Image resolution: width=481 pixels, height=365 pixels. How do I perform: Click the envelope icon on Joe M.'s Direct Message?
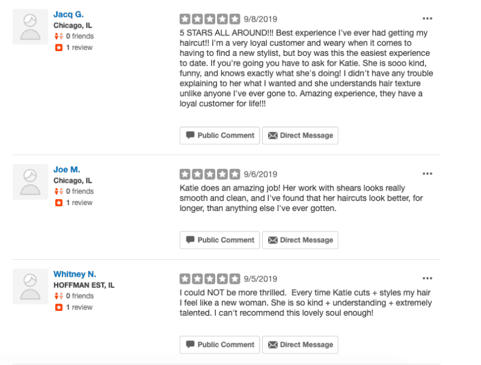click(x=274, y=240)
